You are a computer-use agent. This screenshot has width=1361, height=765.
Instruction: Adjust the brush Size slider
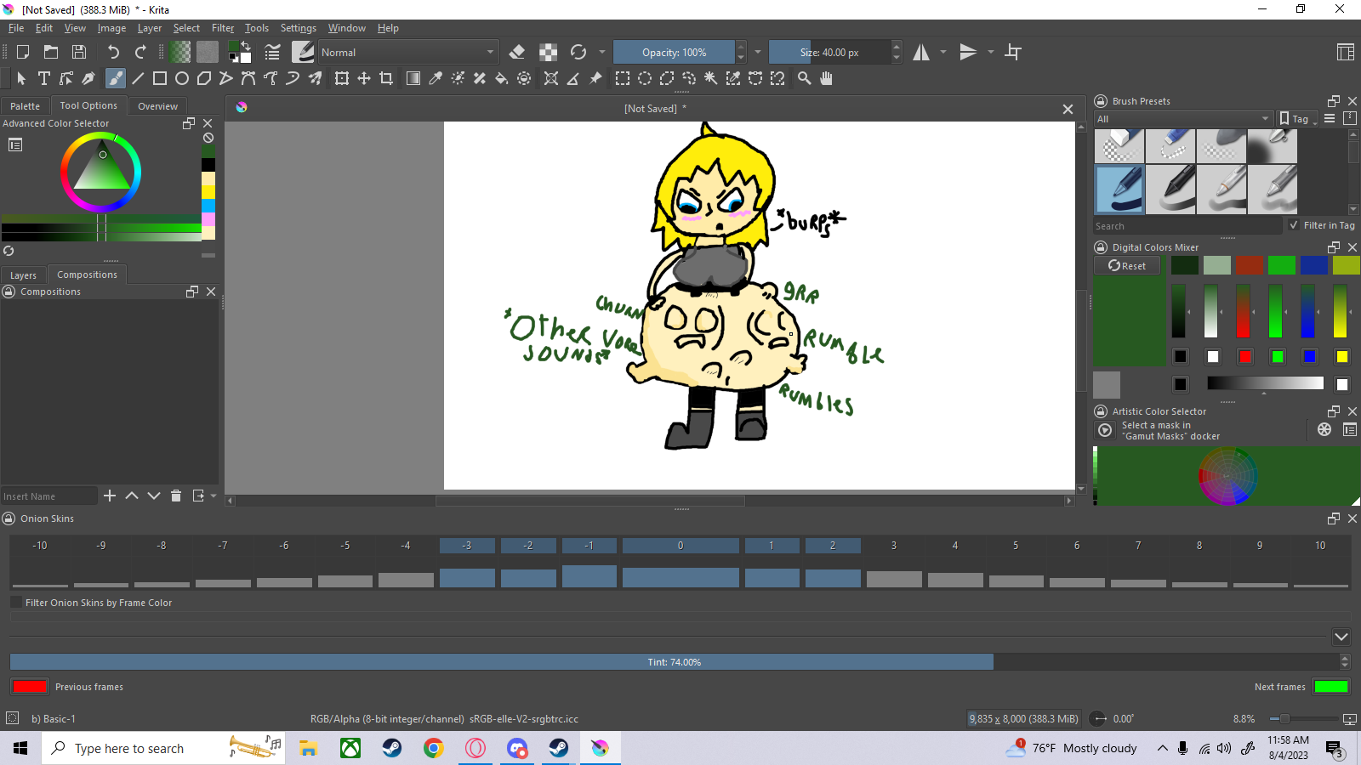829,52
